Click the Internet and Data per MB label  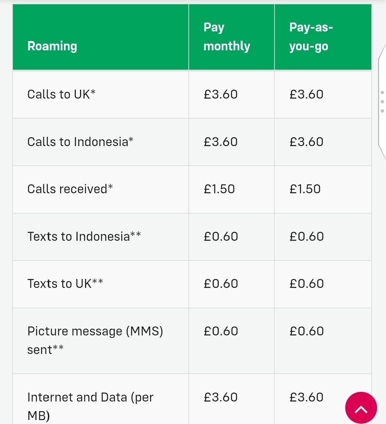(x=90, y=406)
